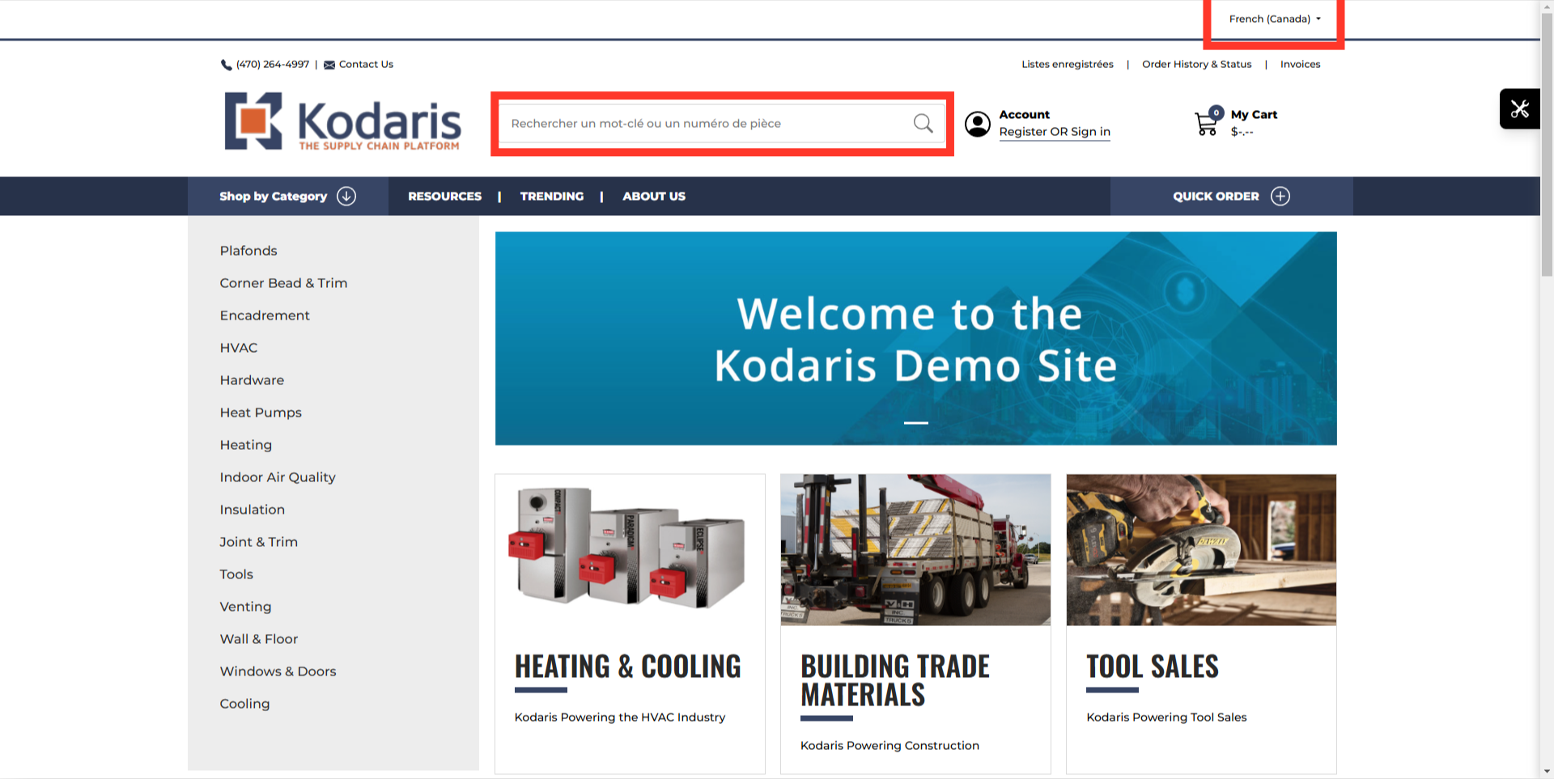Select Indoor Air Quality category
1554x779 pixels.
pyautogui.click(x=278, y=477)
